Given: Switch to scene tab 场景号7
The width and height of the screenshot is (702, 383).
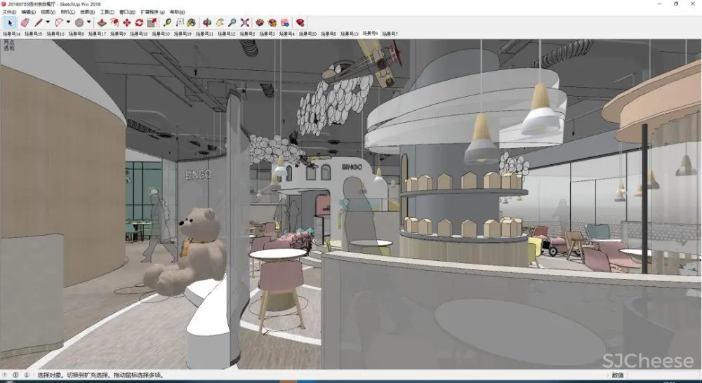Looking at the screenshot, I should pyautogui.click(x=390, y=34).
